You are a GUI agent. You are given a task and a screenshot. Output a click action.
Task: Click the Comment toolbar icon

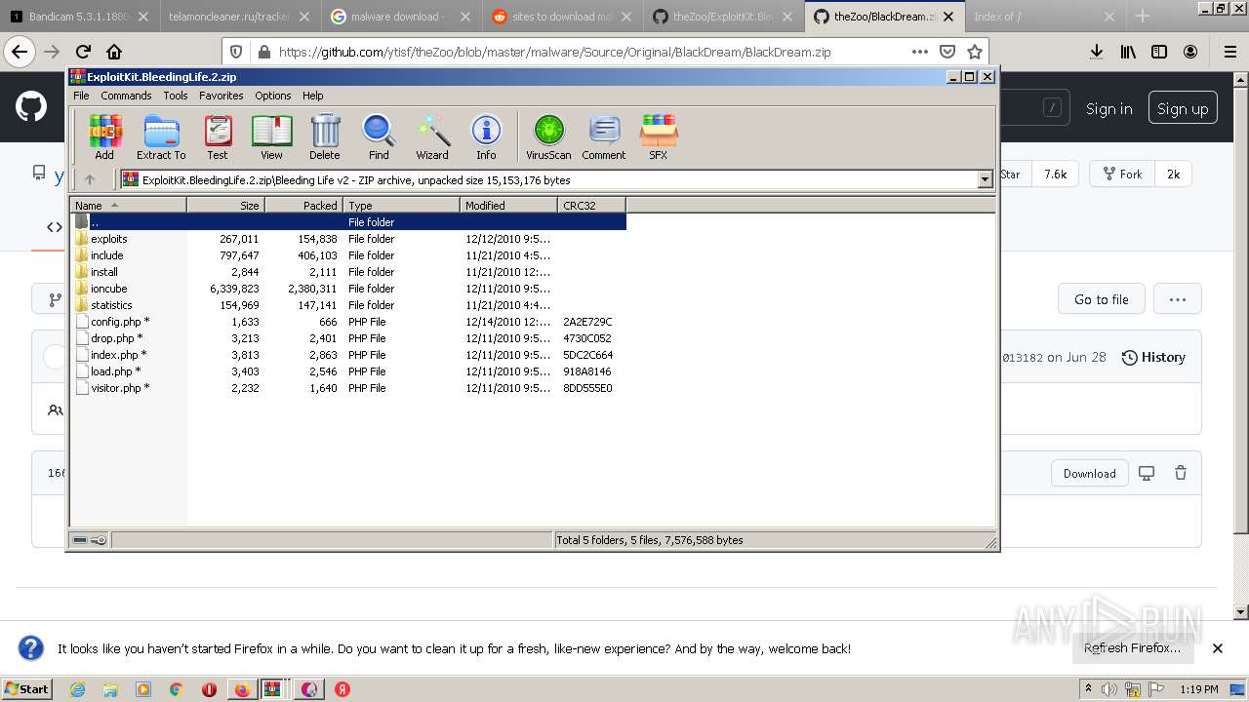pos(604,136)
